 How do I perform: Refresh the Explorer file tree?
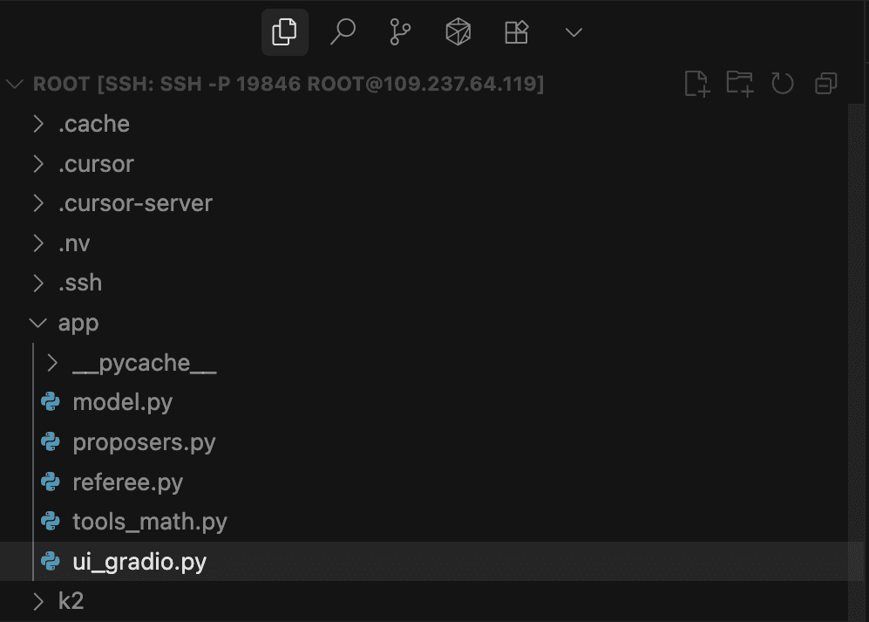click(x=782, y=84)
